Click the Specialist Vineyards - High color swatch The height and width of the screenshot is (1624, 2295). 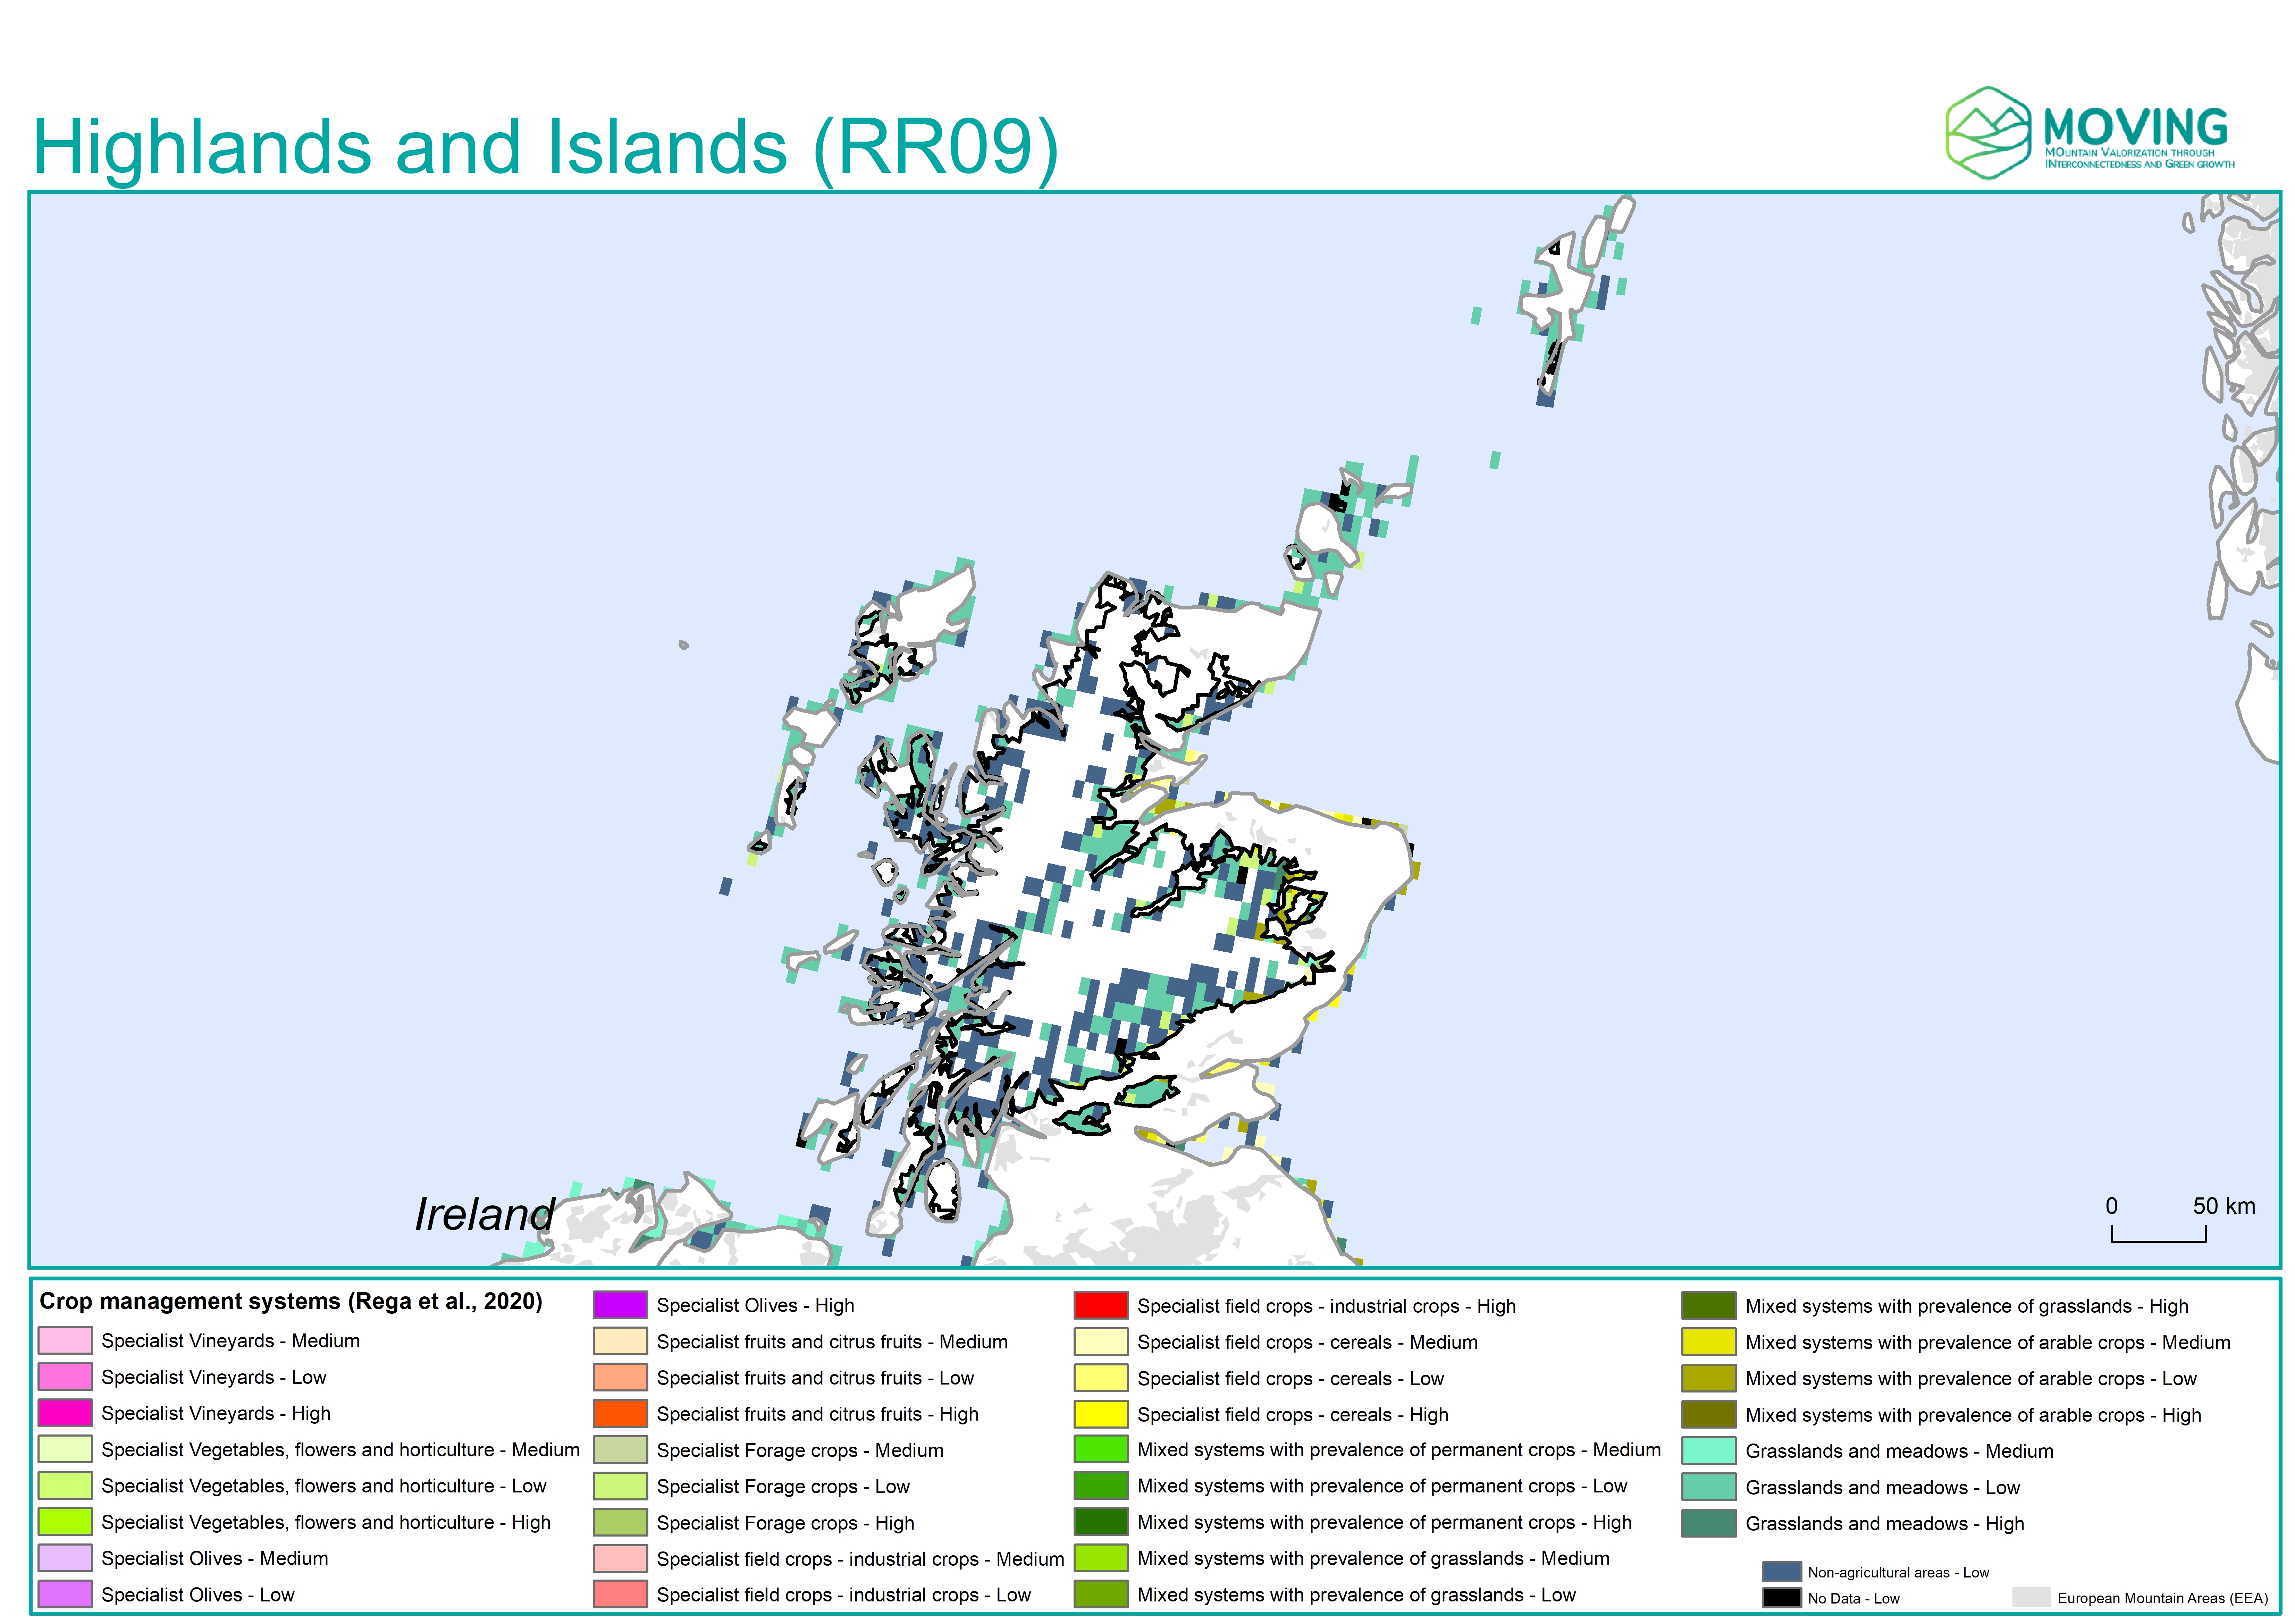pyautogui.click(x=65, y=1413)
